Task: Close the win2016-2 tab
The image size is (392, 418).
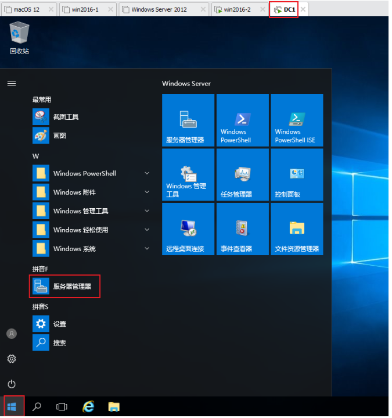Action: click(x=264, y=10)
